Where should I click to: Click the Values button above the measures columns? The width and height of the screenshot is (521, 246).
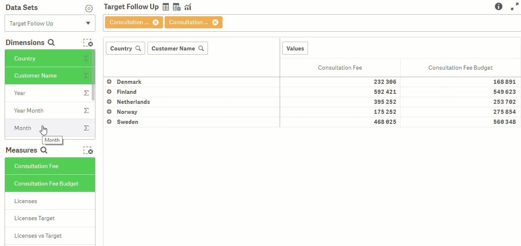click(x=295, y=48)
